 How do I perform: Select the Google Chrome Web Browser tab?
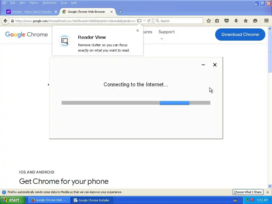[86, 12]
